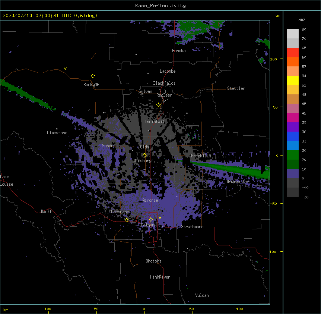Select the RockyMH label
This screenshot has width=321, height=314.
click(x=91, y=84)
